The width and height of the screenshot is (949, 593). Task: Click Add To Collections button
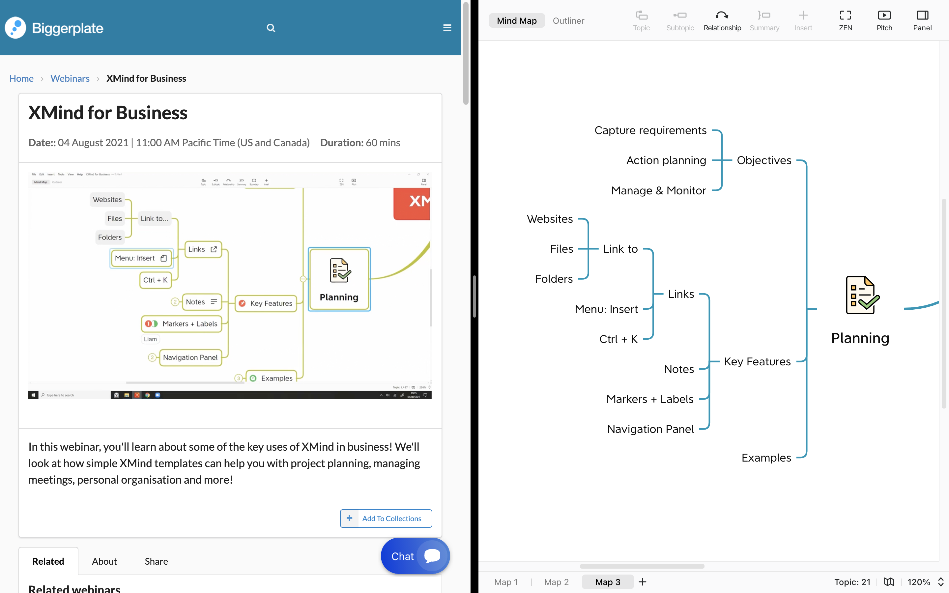[x=386, y=518]
